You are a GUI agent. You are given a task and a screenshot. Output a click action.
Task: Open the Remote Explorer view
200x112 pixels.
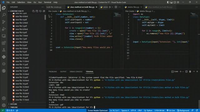[x=4, y=36]
